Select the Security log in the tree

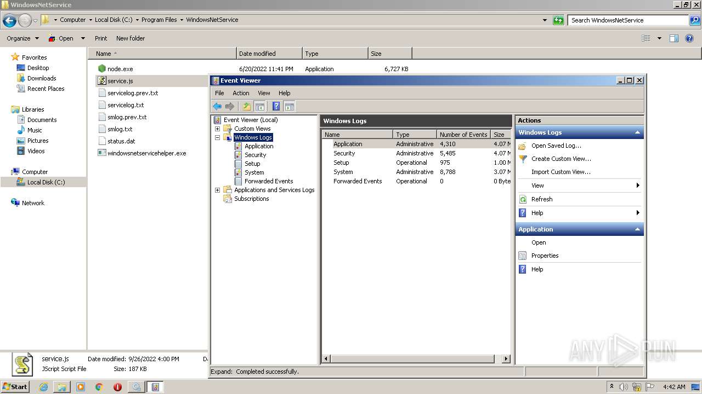(255, 155)
